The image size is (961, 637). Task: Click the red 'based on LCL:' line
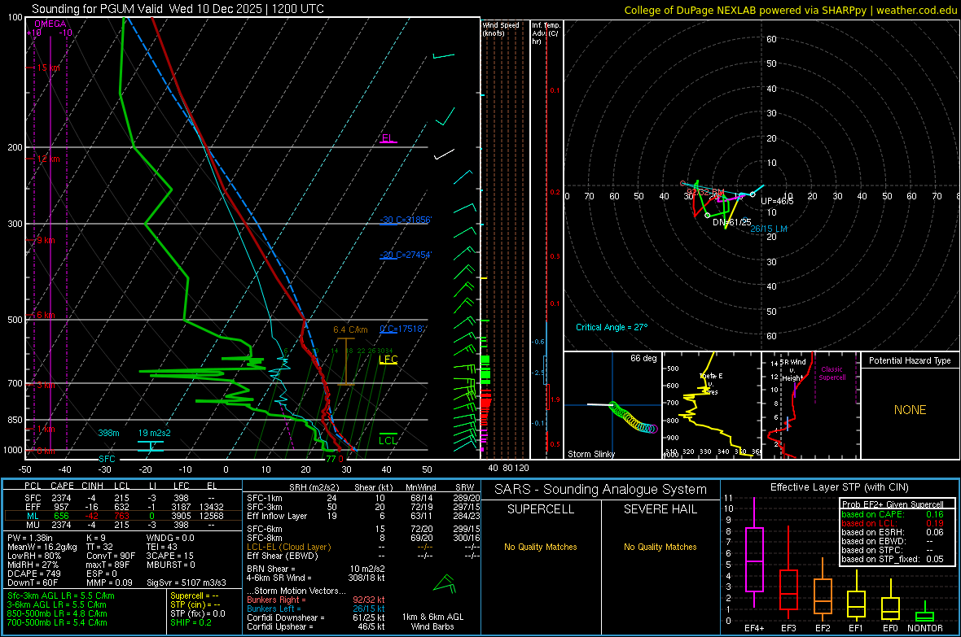point(893,523)
